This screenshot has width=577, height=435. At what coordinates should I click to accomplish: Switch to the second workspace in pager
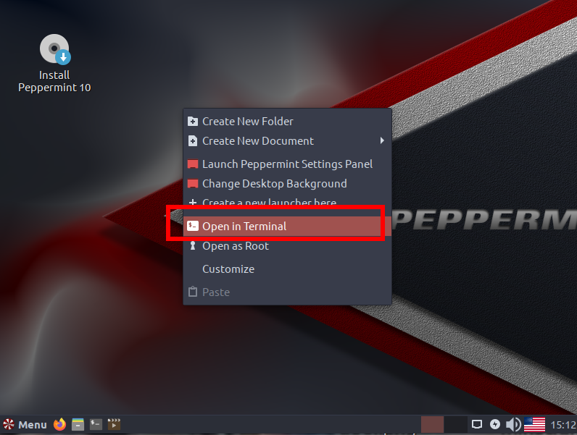(455, 425)
